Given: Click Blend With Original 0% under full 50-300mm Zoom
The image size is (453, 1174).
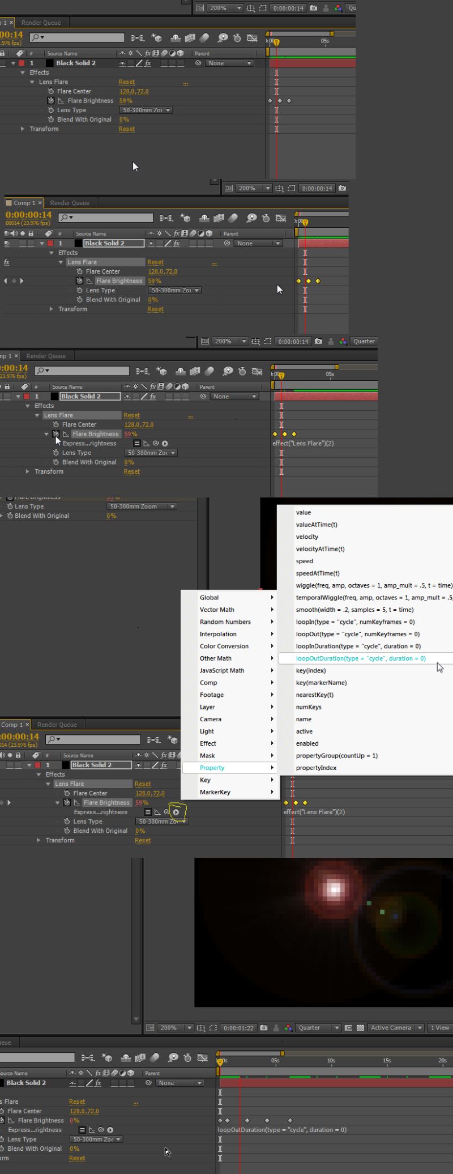Looking at the screenshot, I should pos(112,516).
